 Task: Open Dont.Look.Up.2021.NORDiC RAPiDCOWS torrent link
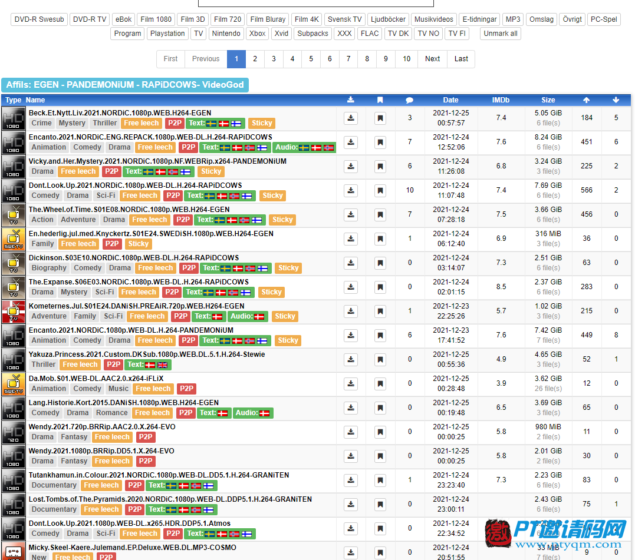135,185
